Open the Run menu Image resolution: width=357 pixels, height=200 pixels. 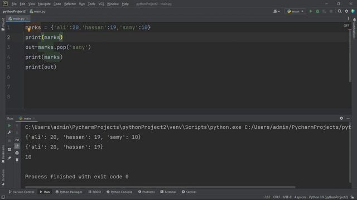82,4
